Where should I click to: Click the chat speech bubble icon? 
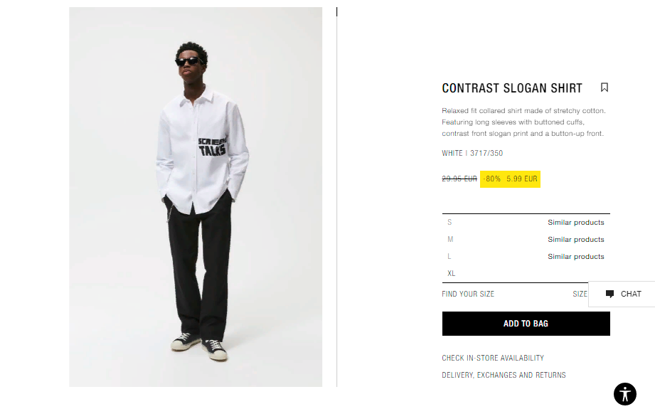tap(609, 294)
